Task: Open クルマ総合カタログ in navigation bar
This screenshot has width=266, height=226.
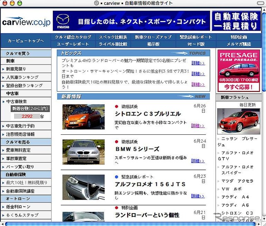Action: 73,37
